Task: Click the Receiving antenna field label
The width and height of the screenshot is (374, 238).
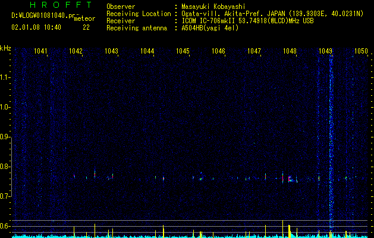Action: click(137, 28)
